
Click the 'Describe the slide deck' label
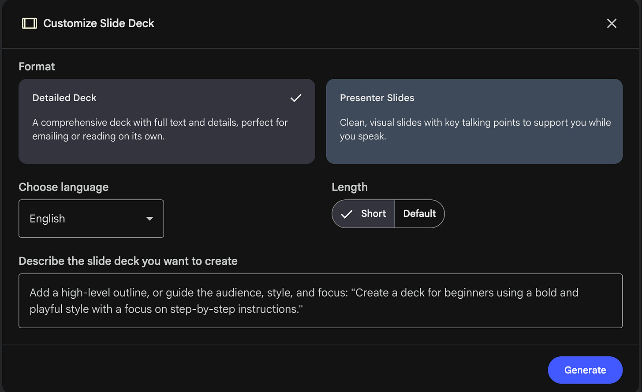pos(128,261)
